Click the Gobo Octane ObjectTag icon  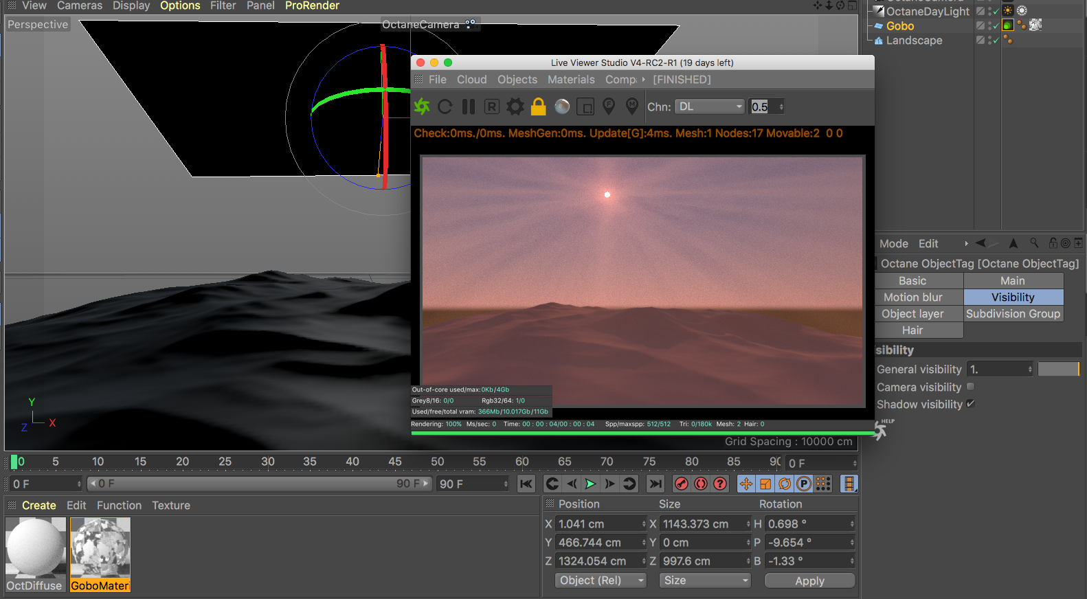[x=1008, y=25]
